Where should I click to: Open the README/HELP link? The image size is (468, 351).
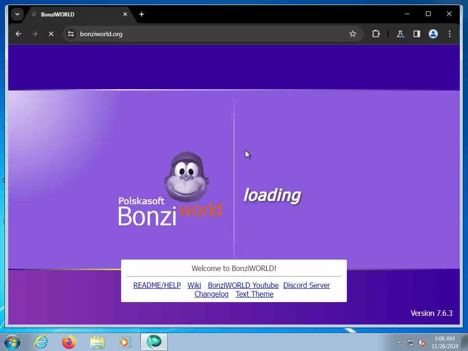(x=157, y=285)
